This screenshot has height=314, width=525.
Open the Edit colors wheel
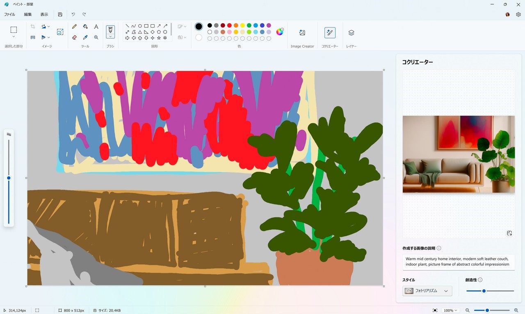[x=280, y=32]
